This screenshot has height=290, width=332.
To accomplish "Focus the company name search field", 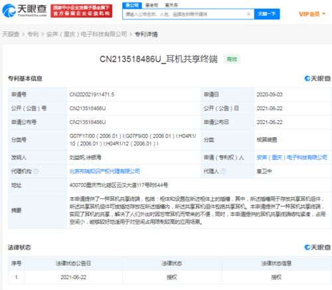I will pos(185,14).
